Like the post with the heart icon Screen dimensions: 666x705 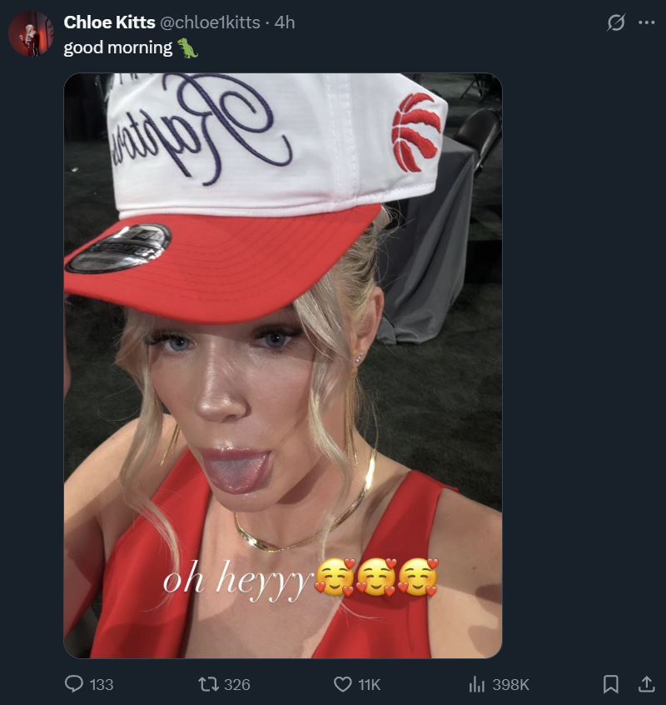pyautogui.click(x=343, y=684)
